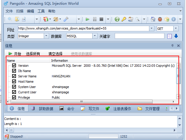Open the 编辑 menu
The width and height of the screenshot is (186, 140).
30,11
